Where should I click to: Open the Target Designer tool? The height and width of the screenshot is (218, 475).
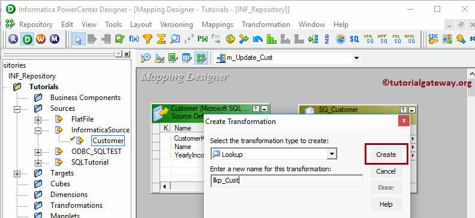pos(160,57)
